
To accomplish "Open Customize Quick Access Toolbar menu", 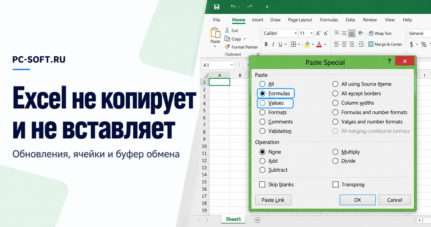I will [267, 7].
